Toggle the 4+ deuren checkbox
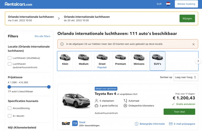 tap(10, 116)
